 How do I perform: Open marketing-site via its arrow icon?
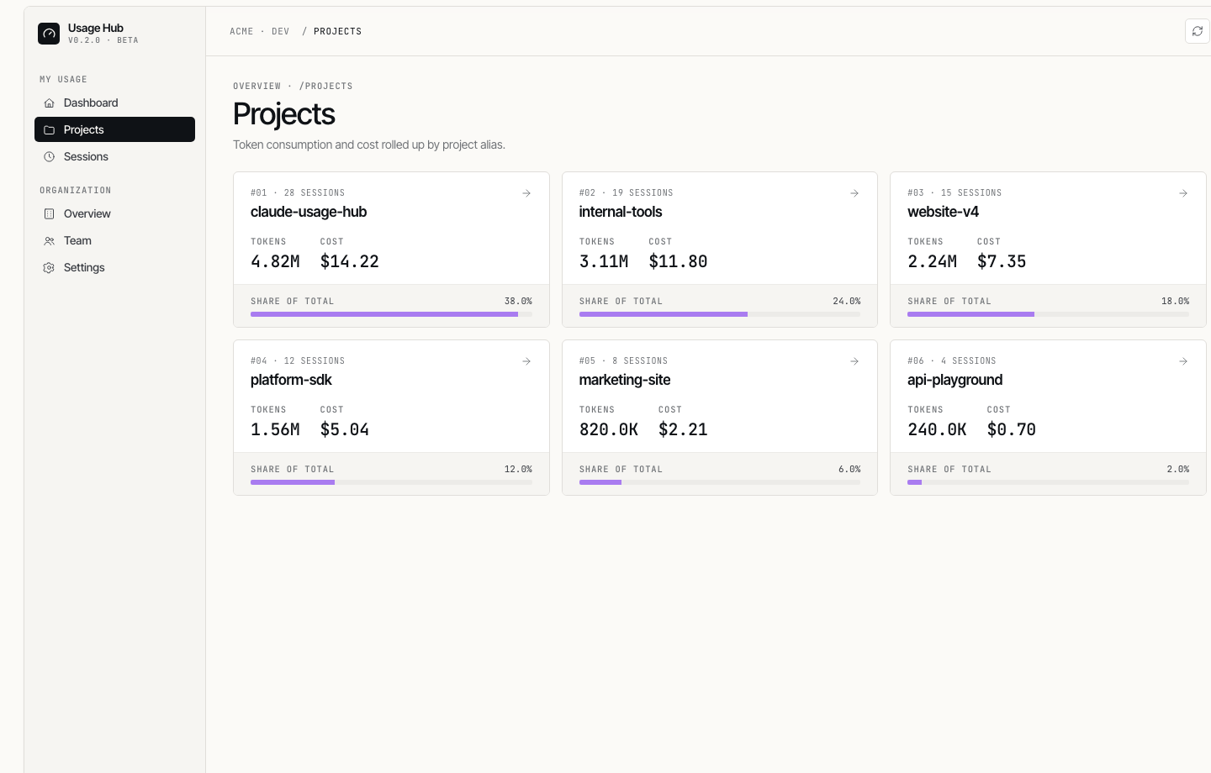click(854, 361)
